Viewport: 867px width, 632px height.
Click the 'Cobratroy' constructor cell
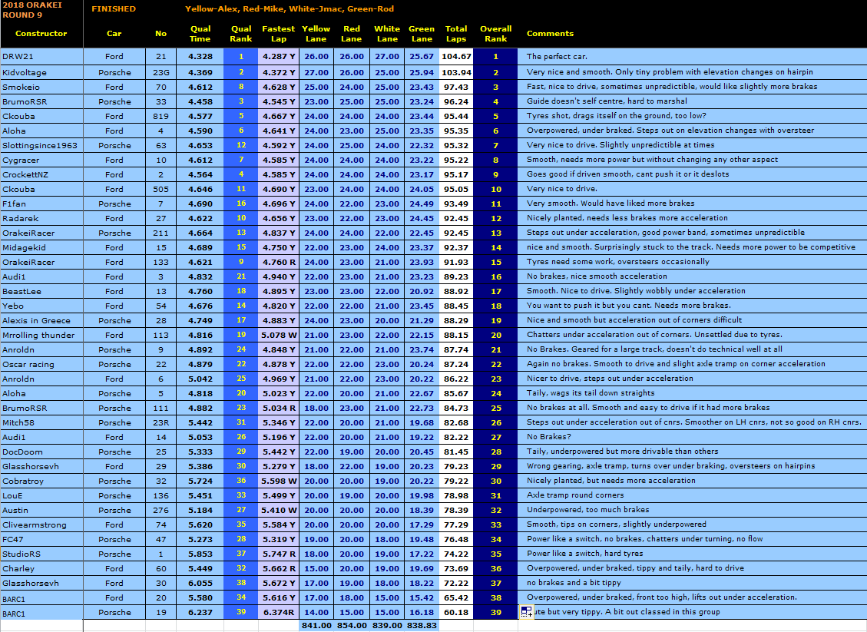(42, 481)
